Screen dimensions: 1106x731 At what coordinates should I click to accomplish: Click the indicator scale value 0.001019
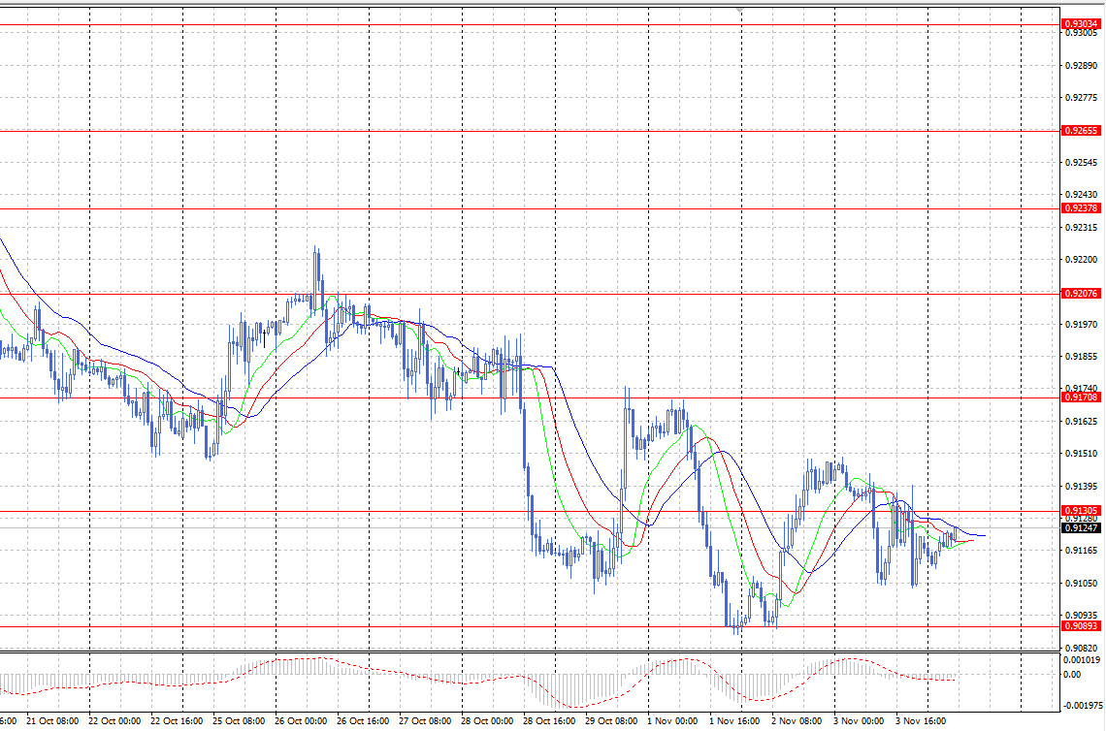[1082, 660]
